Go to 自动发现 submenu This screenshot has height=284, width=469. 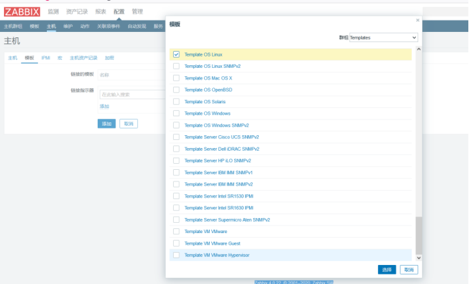[137, 26]
